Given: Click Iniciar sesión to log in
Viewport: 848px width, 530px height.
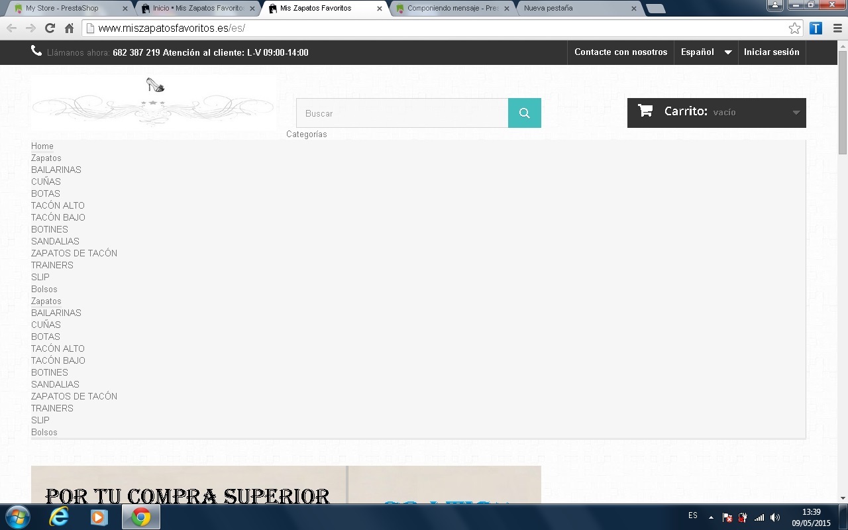Looking at the screenshot, I should tap(772, 52).
